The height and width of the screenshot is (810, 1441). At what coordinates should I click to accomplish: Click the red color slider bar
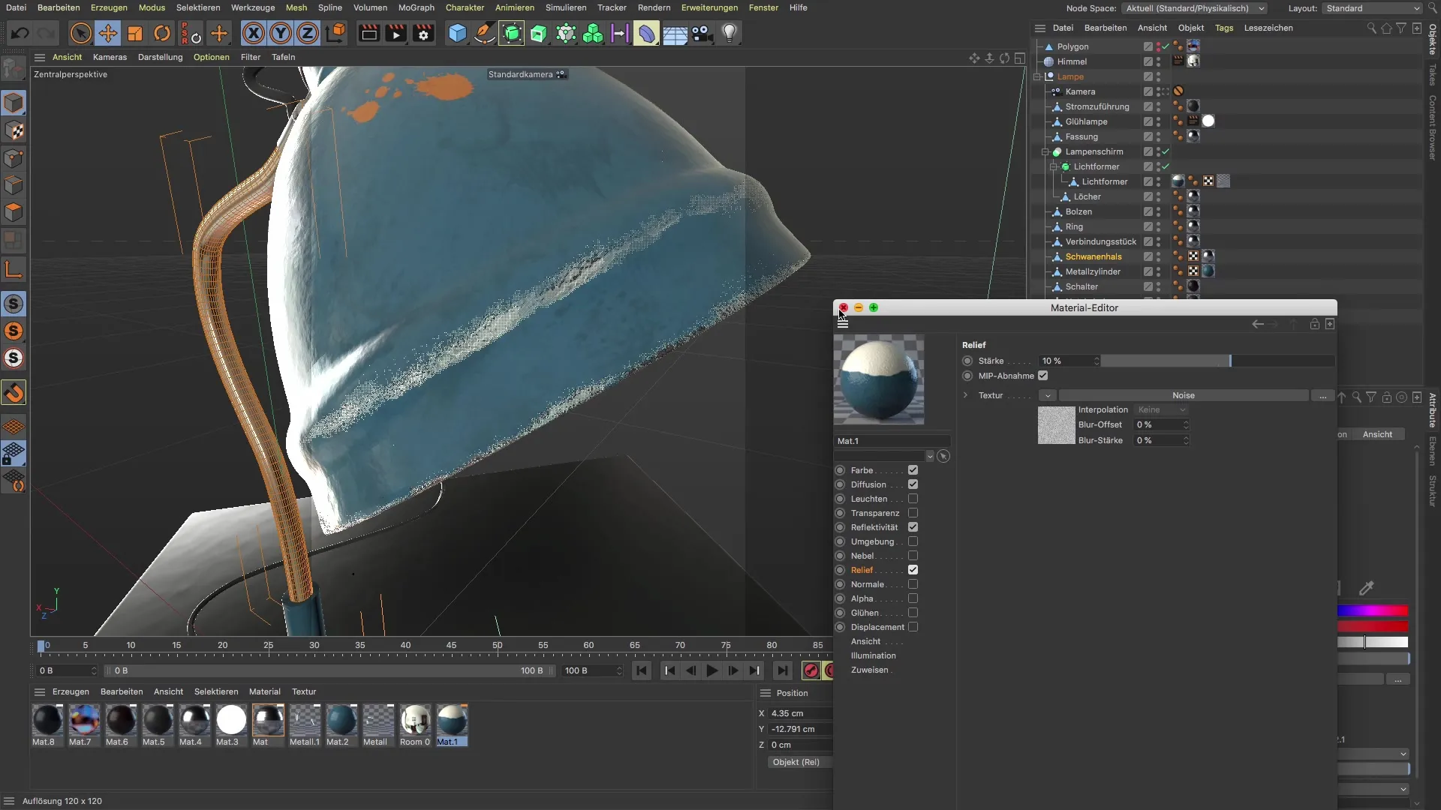(x=1372, y=626)
